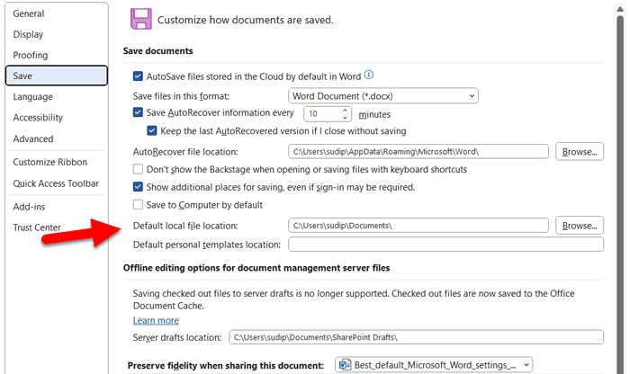This screenshot has height=374, width=630.
Task: Enable Save to Computer by default
Action: coord(139,205)
